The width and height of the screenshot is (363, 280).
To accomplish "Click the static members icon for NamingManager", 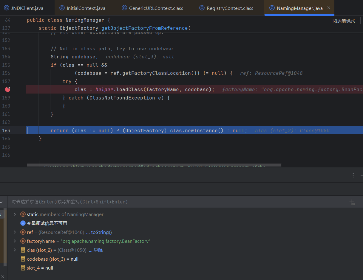I will pos(23,214).
